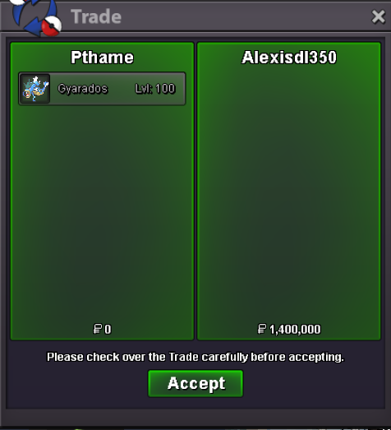Click the Lvl: 100 label

155,89
